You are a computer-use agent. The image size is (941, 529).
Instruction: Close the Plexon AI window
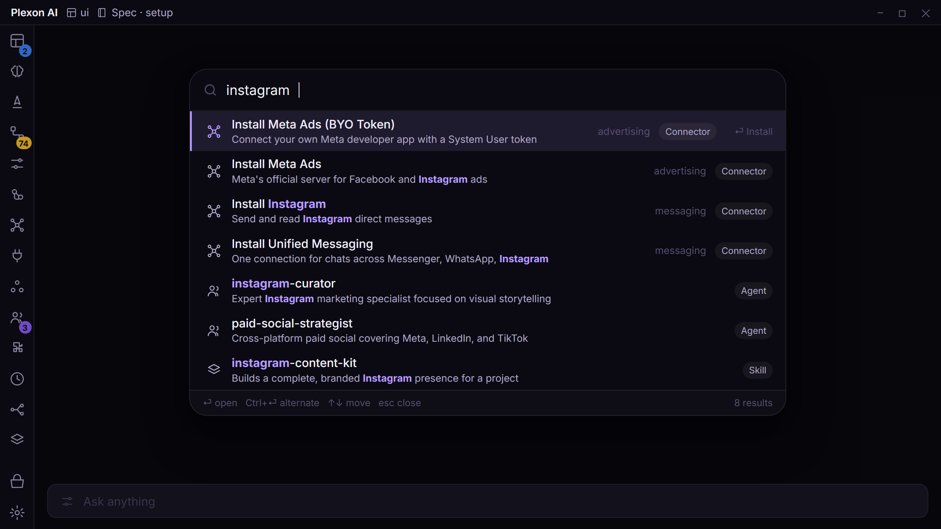[x=926, y=14]
